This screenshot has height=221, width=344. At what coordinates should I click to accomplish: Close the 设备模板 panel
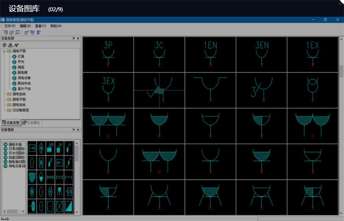point(78,129)
